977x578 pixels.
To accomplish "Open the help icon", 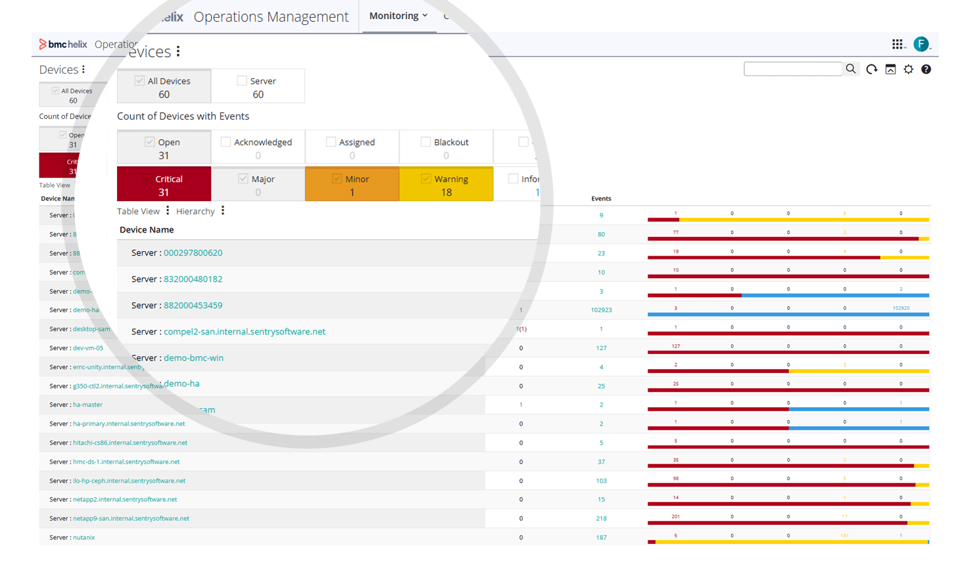I will [926, 69].
